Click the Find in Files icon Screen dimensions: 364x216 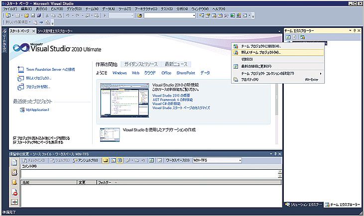click(139, 15)
